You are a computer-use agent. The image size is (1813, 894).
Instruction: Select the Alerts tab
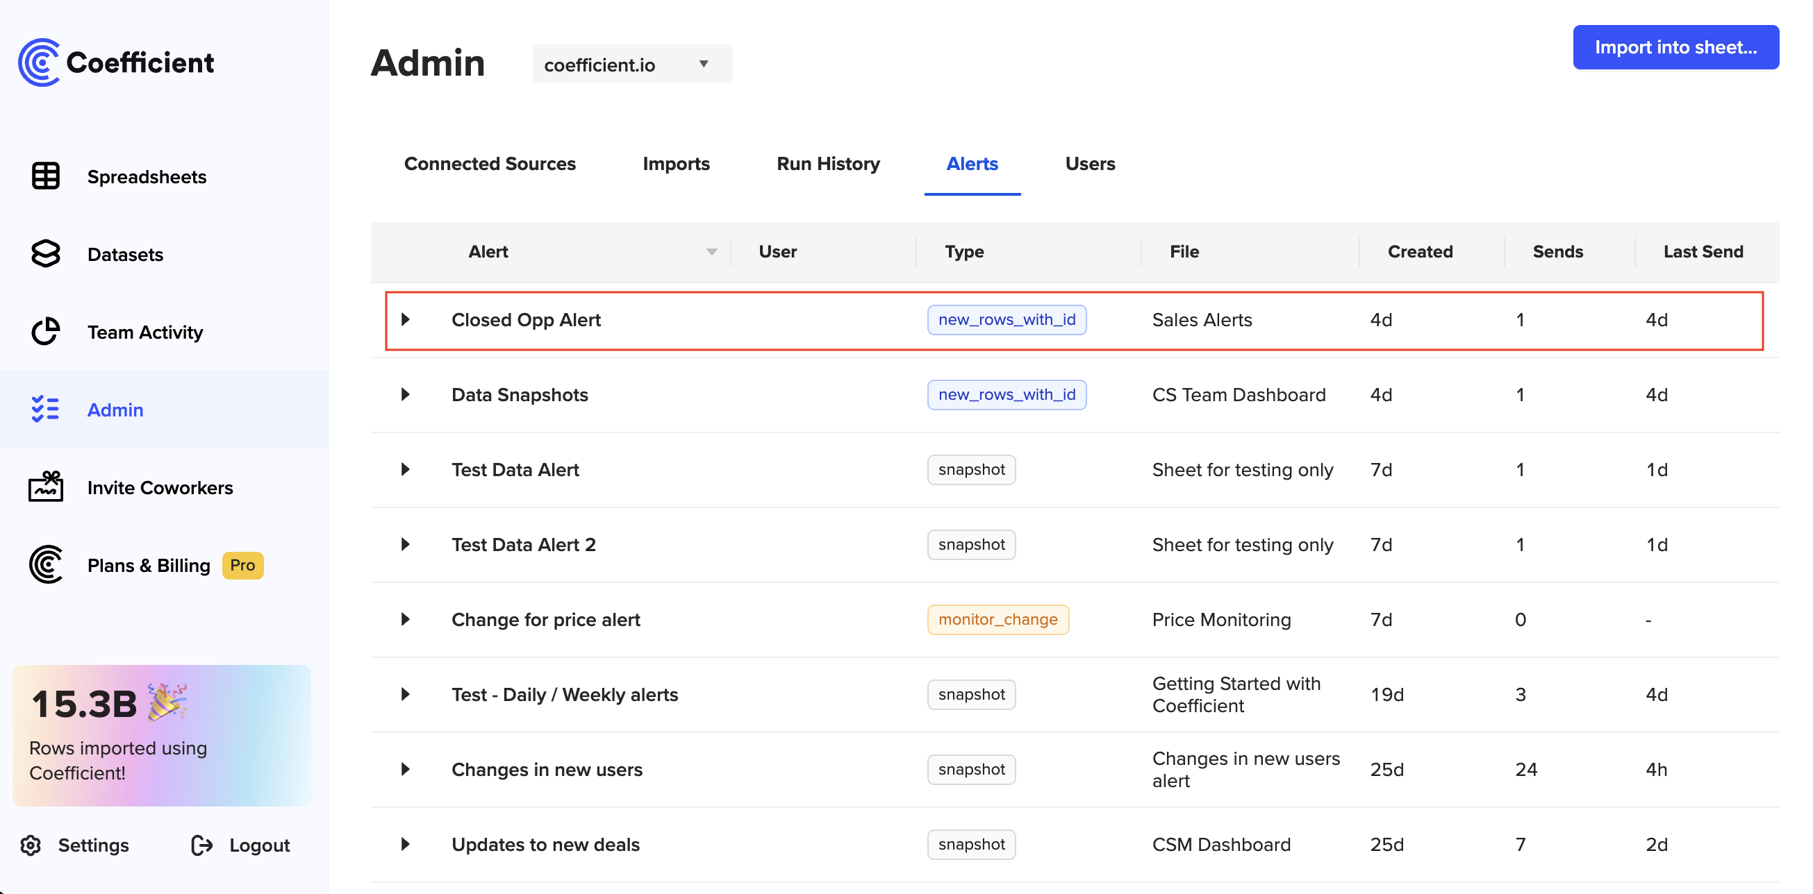972,164
